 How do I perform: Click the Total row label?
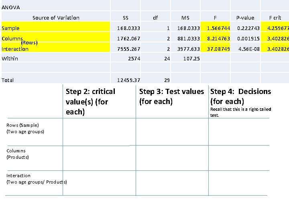point(8,80)
